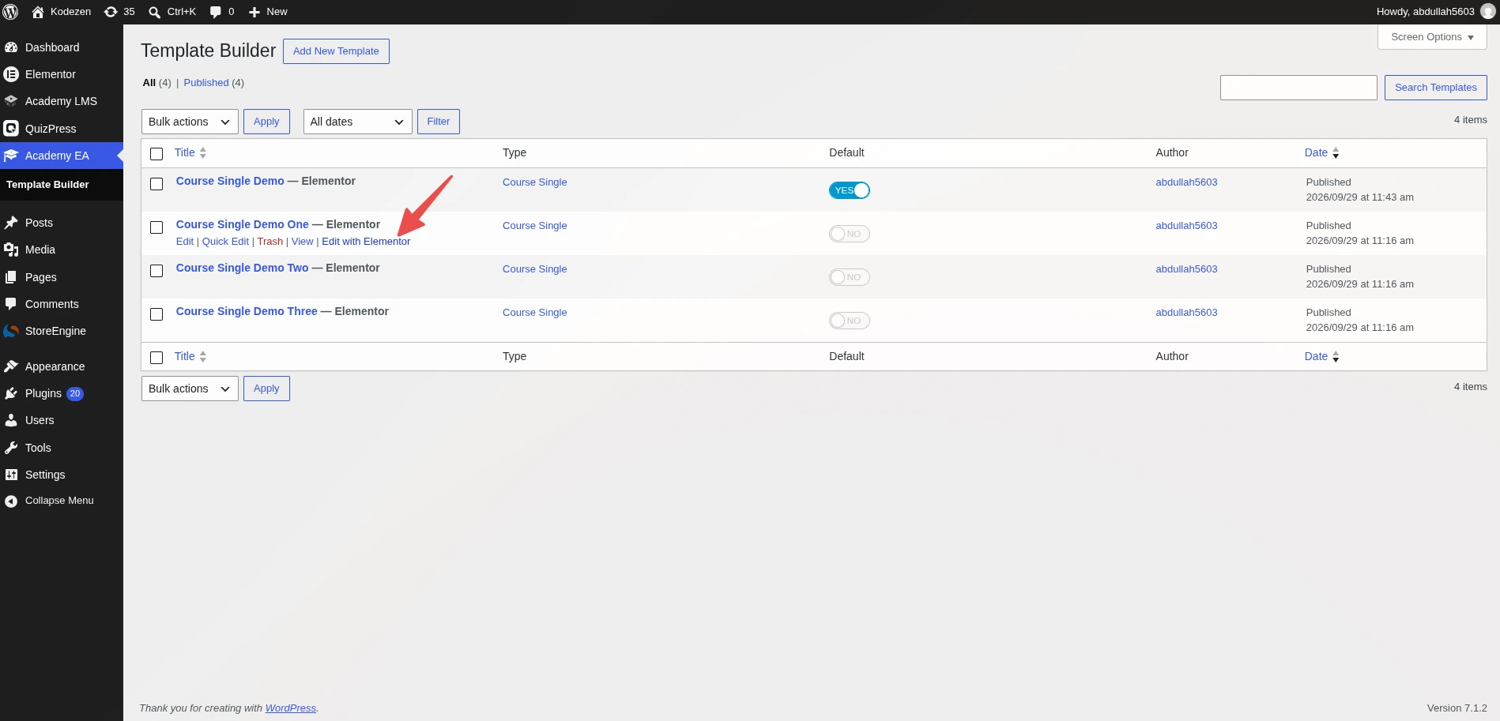
Task: Tick checkbox for Course Single Demo Two
Action: coord(156,271)
